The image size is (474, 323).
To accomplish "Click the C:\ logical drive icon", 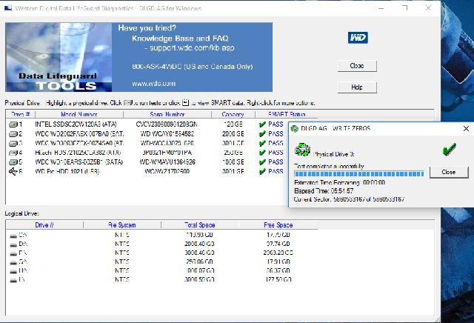I will click(x=13, y=236).
